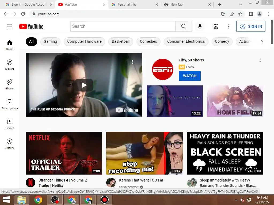Click muted volume icon in system tray
The width and height of the screenshot is (274, 205).
242,200
